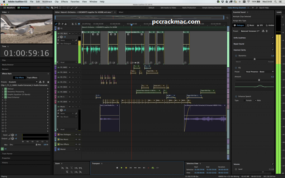Toggle the Volume section checkbox
285x178 pixels.
pyautogui.click(x=272, y=164)
